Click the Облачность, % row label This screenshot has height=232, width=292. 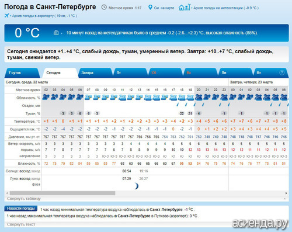(28, 98)
